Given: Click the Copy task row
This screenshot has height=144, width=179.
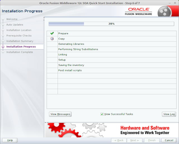Looking at the screenshot, I should 112,39.
